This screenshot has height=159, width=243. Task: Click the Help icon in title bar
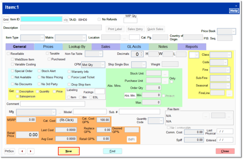[234, 10]
